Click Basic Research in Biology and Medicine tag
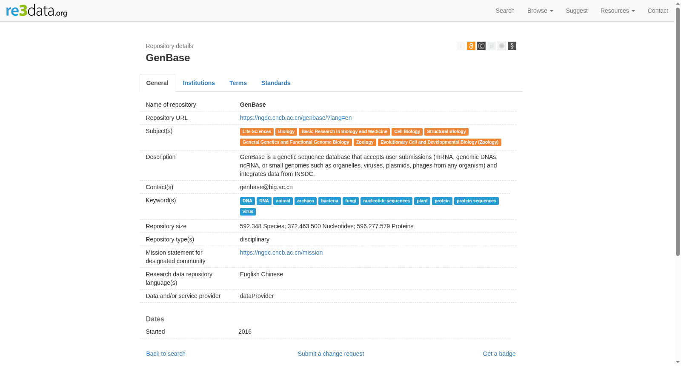Image resolution: width=681 pixels, height=366 pixels. point(344,132)
